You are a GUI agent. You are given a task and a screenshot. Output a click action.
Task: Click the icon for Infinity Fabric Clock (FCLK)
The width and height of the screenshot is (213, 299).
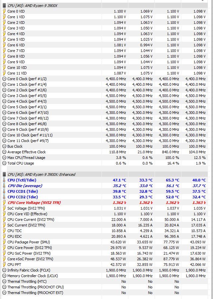(4, 270)
